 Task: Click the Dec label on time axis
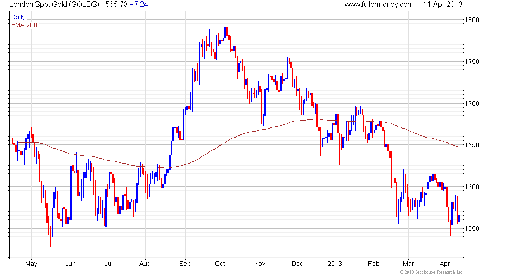point(297,264)
